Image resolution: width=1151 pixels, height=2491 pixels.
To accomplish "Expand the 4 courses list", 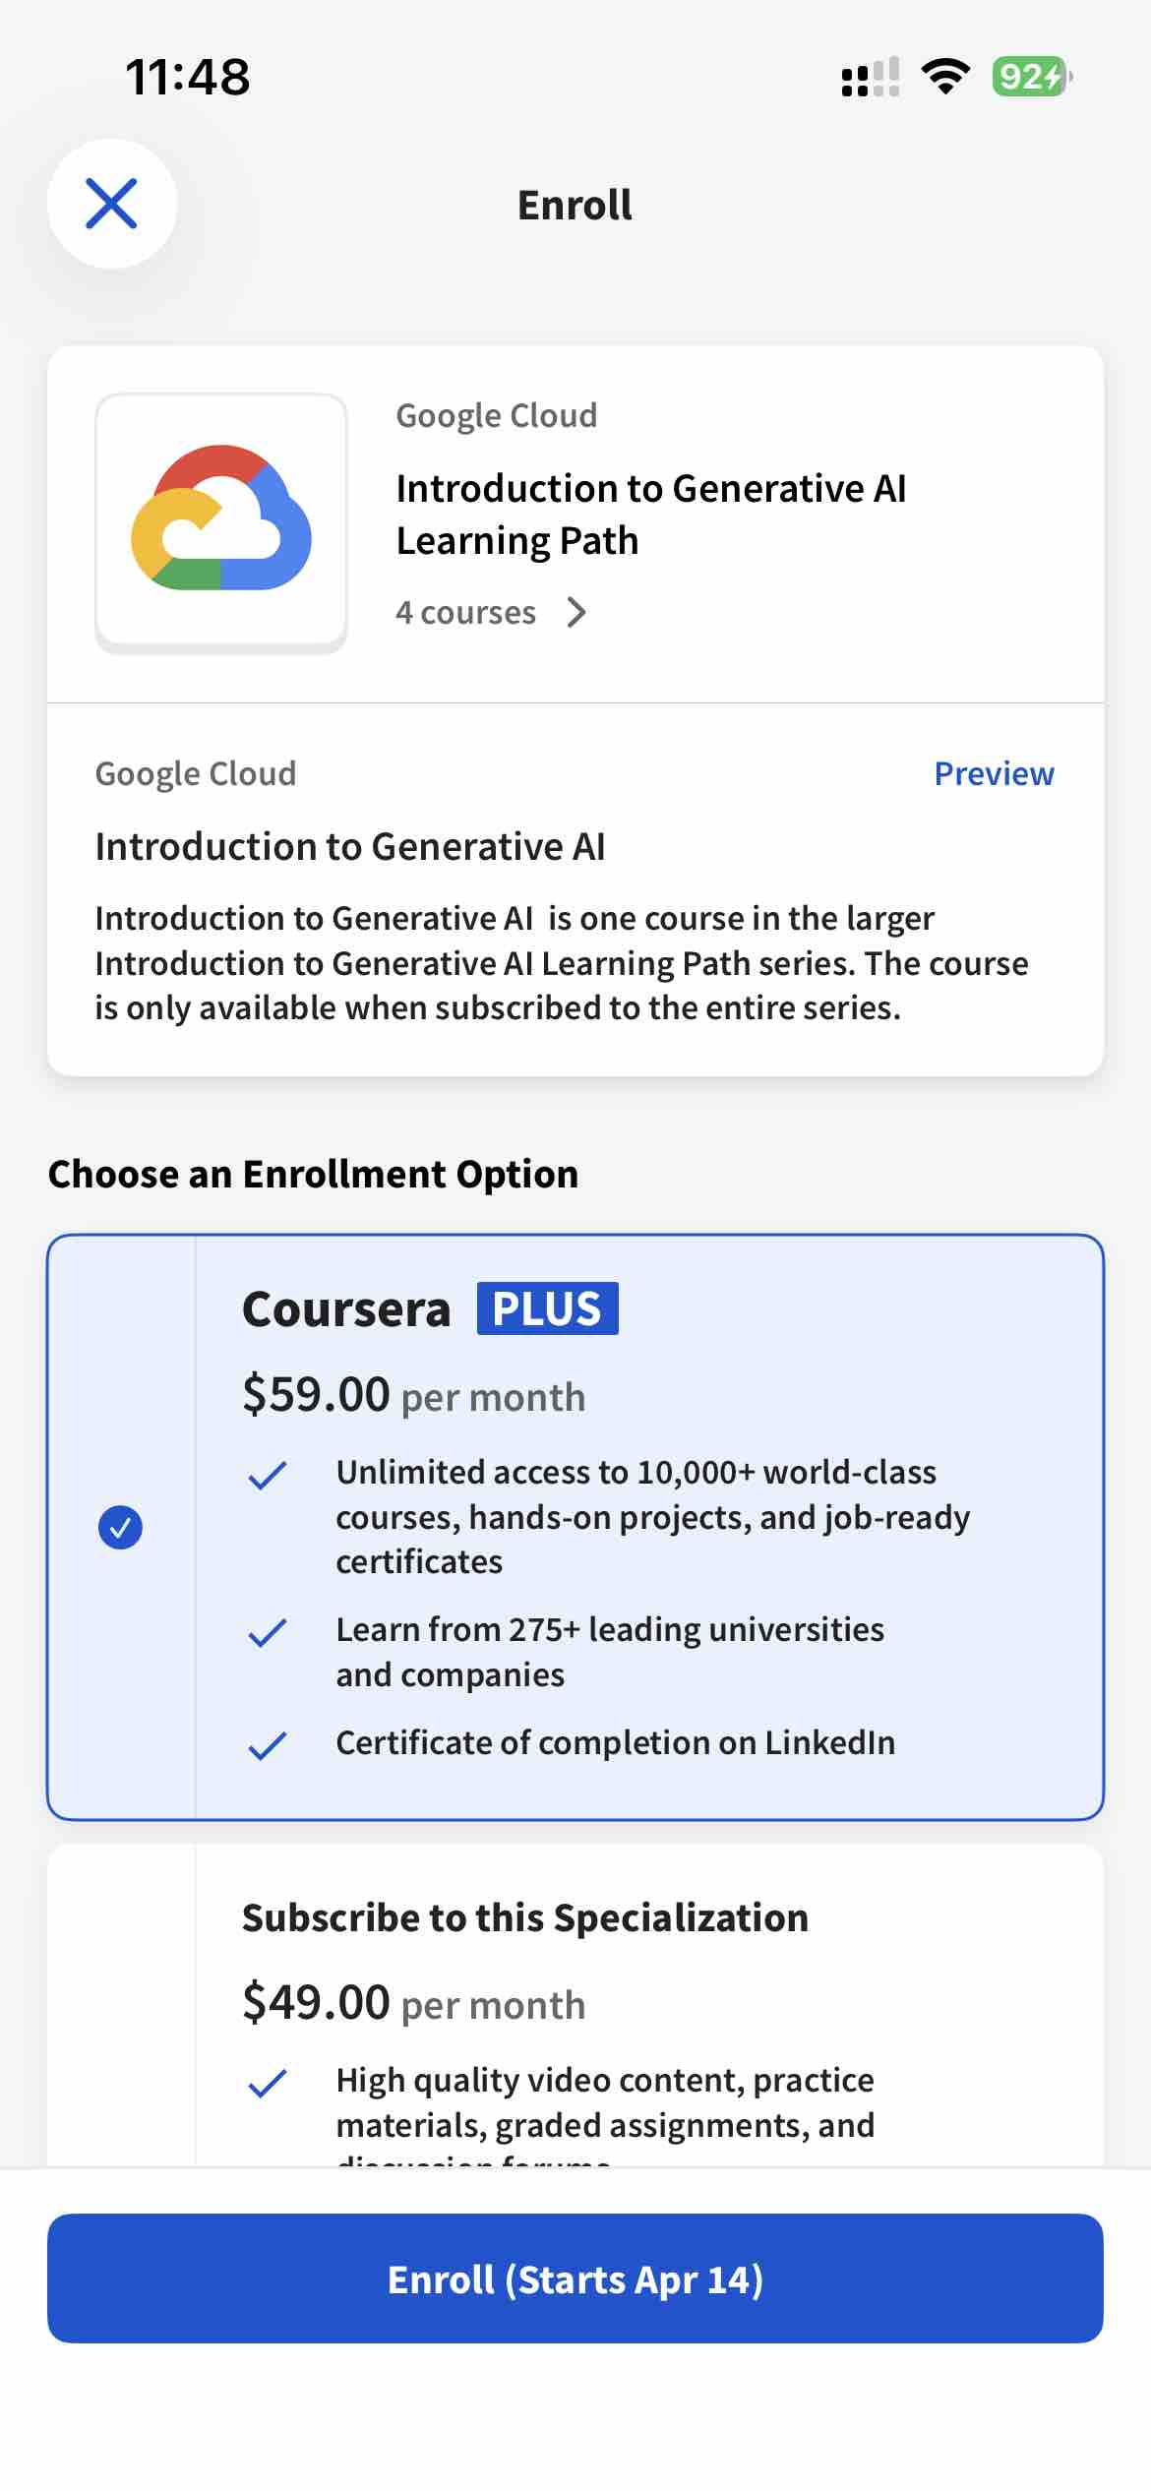I will [x=466, y=612].
